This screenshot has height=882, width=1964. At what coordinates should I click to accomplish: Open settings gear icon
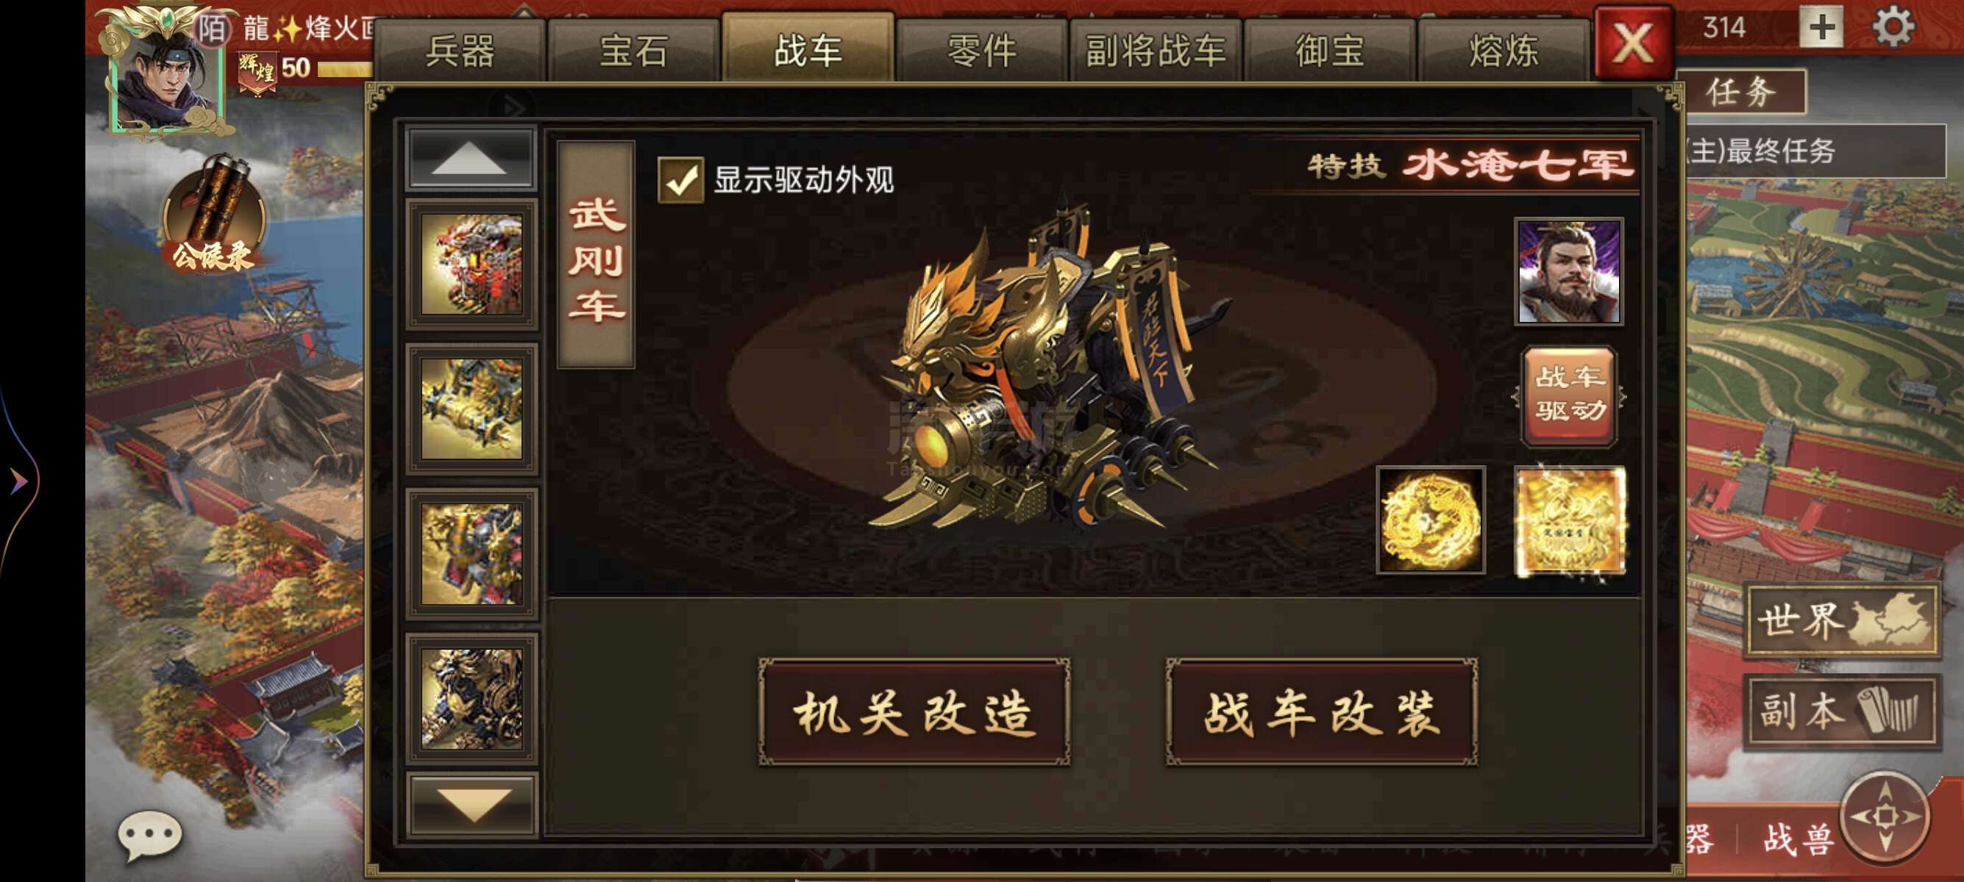[x=1893, y=27]
